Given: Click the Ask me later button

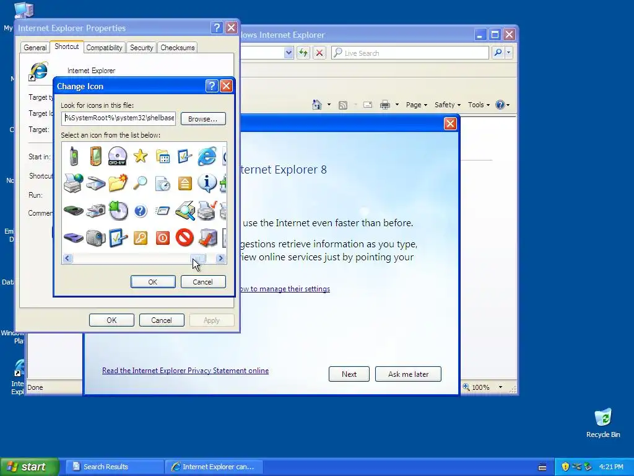Looking at the screenshot, I should point(409,374).
